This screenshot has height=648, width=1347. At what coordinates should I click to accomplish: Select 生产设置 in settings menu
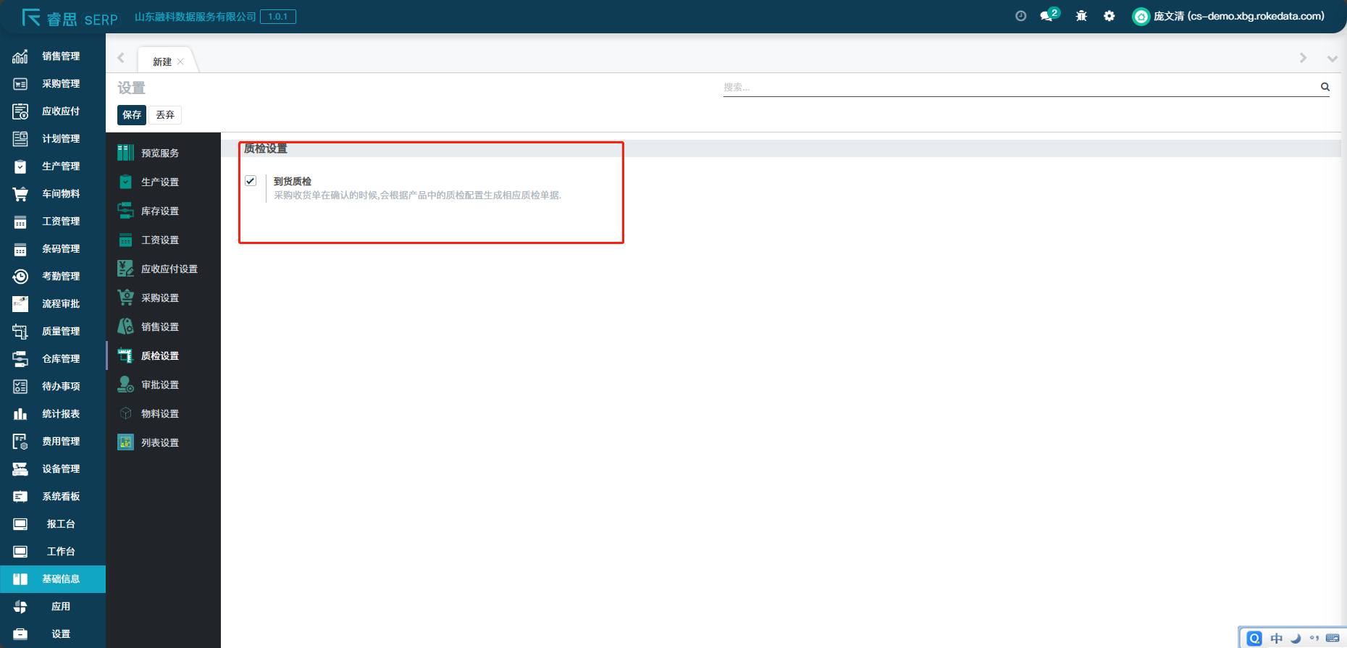pos(159,182)
